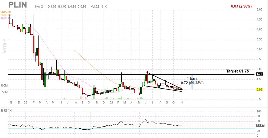
Task: Click the 5.00 price axis label
Action: 259,10
